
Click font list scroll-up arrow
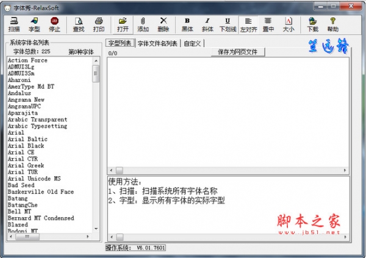pos(96,61)
